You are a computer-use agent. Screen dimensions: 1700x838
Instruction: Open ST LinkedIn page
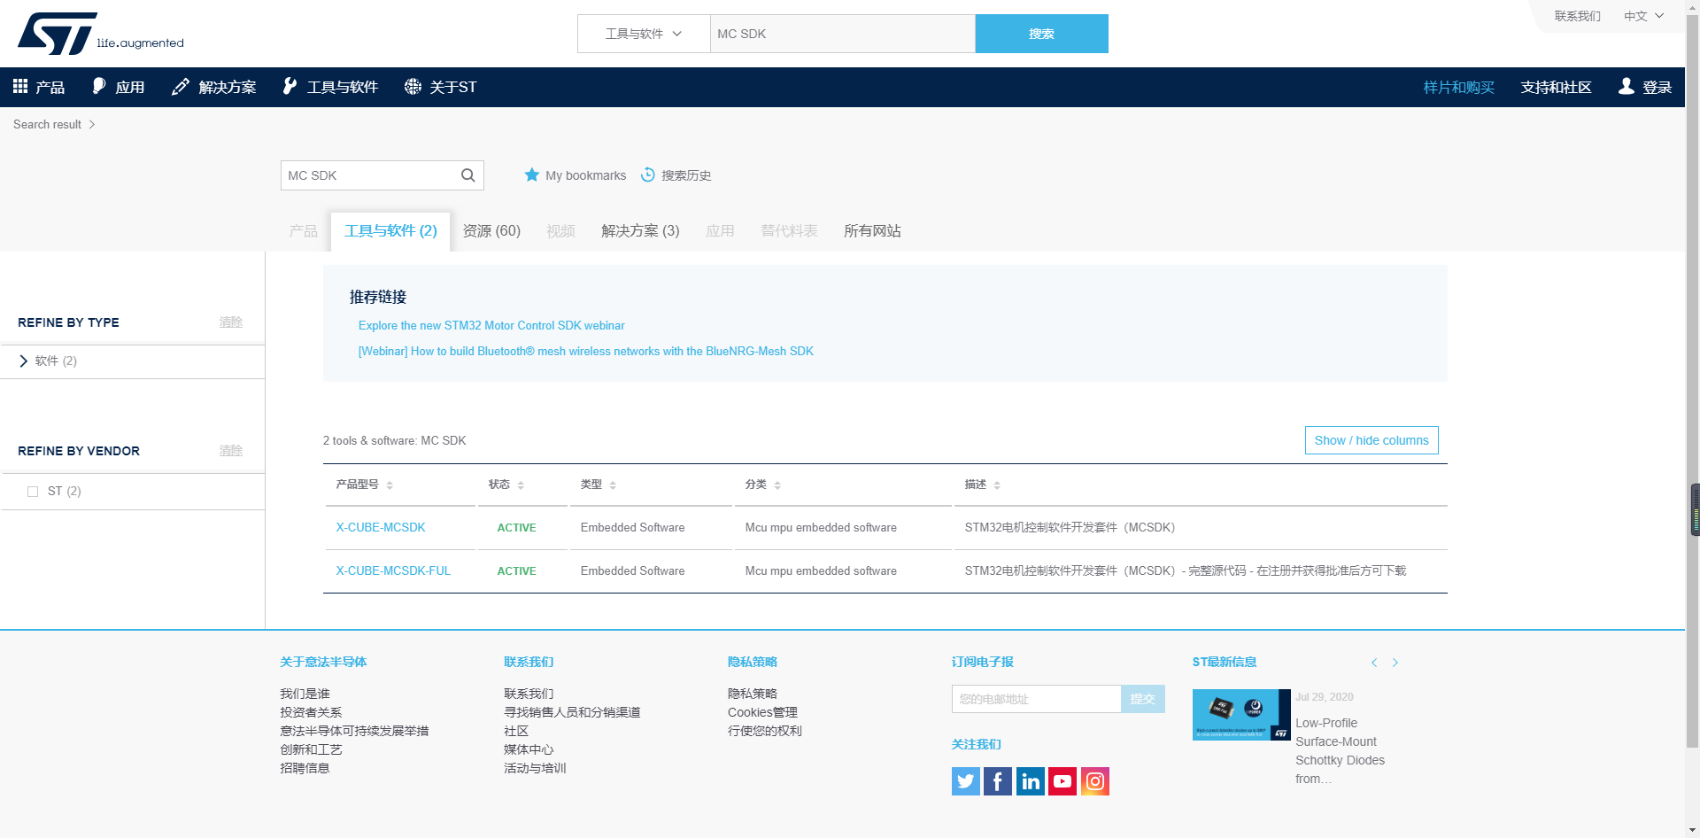1031,781
